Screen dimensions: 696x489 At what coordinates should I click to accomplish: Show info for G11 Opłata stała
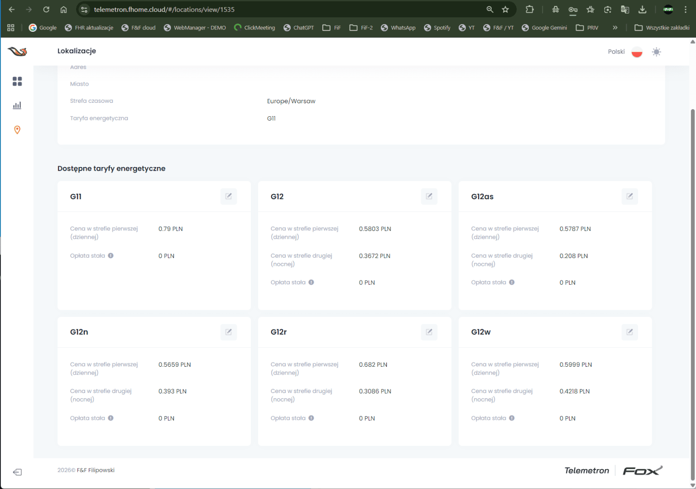click(x=111, y=256)
